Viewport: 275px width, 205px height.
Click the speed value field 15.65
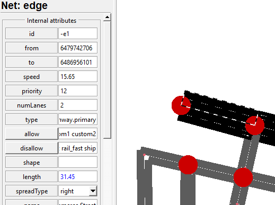78,76
